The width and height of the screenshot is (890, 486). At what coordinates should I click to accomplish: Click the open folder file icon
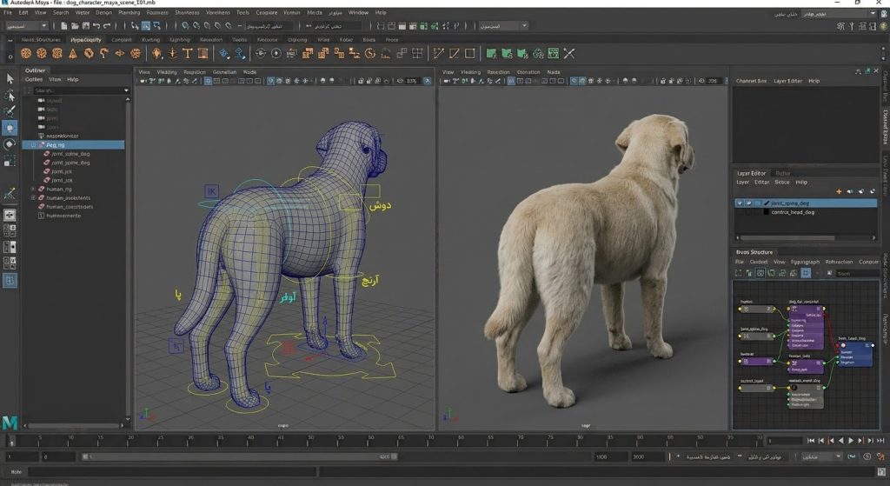pyautogui.click(x=75, y=25)
